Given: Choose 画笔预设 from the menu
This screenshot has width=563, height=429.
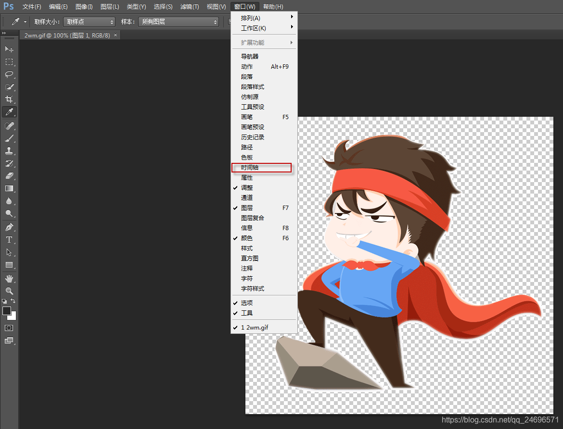Looking at the screenshot, I should click(264, 127).
